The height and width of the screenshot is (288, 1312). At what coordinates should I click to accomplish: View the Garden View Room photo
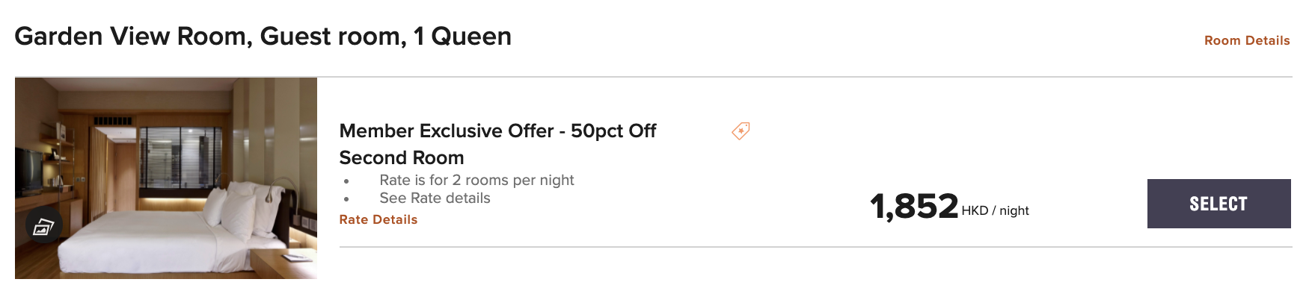click(166, 178)
